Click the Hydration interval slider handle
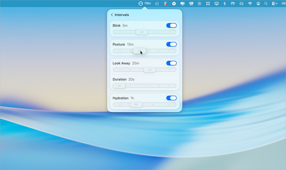The height and width of the screenshot is (170, 286). (136, 105)
